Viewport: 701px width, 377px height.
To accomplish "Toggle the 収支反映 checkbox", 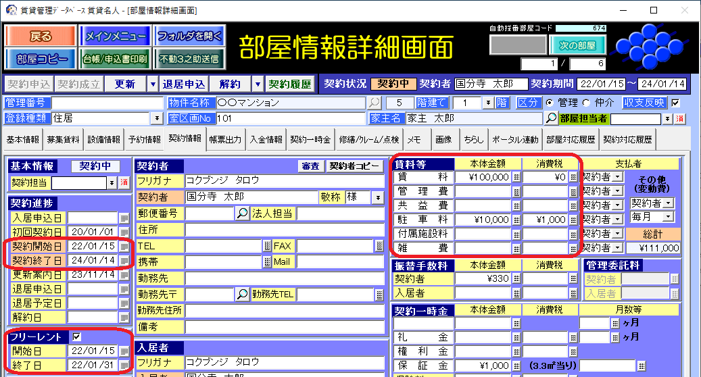I will click(x=675, y=103).
